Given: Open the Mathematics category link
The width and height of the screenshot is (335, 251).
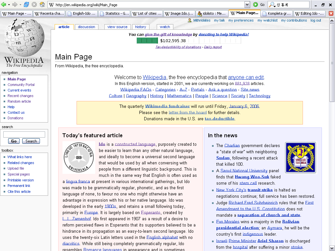Looking at the screenshot, I should coord(179,96).
